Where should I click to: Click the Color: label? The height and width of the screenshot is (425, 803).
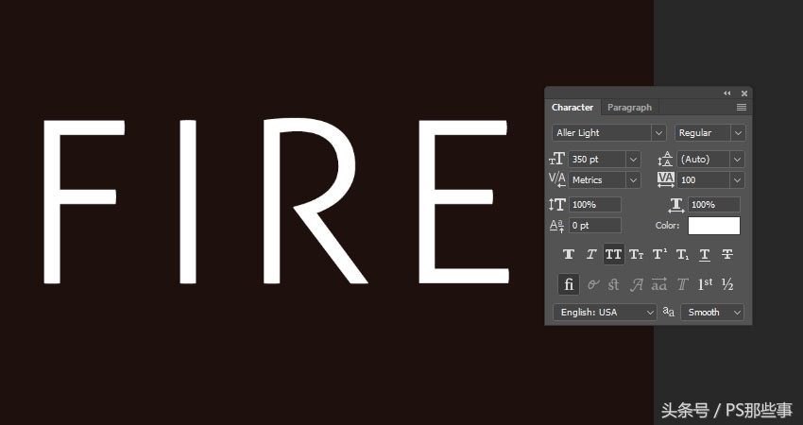(667, 226)
